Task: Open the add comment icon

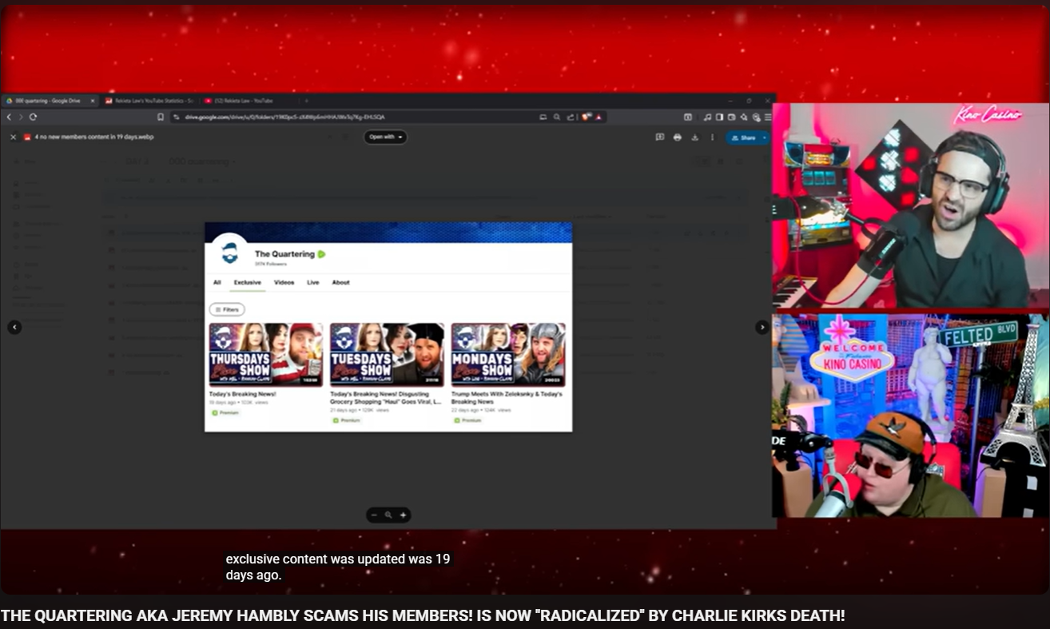Action: click(x=660, y=137)
